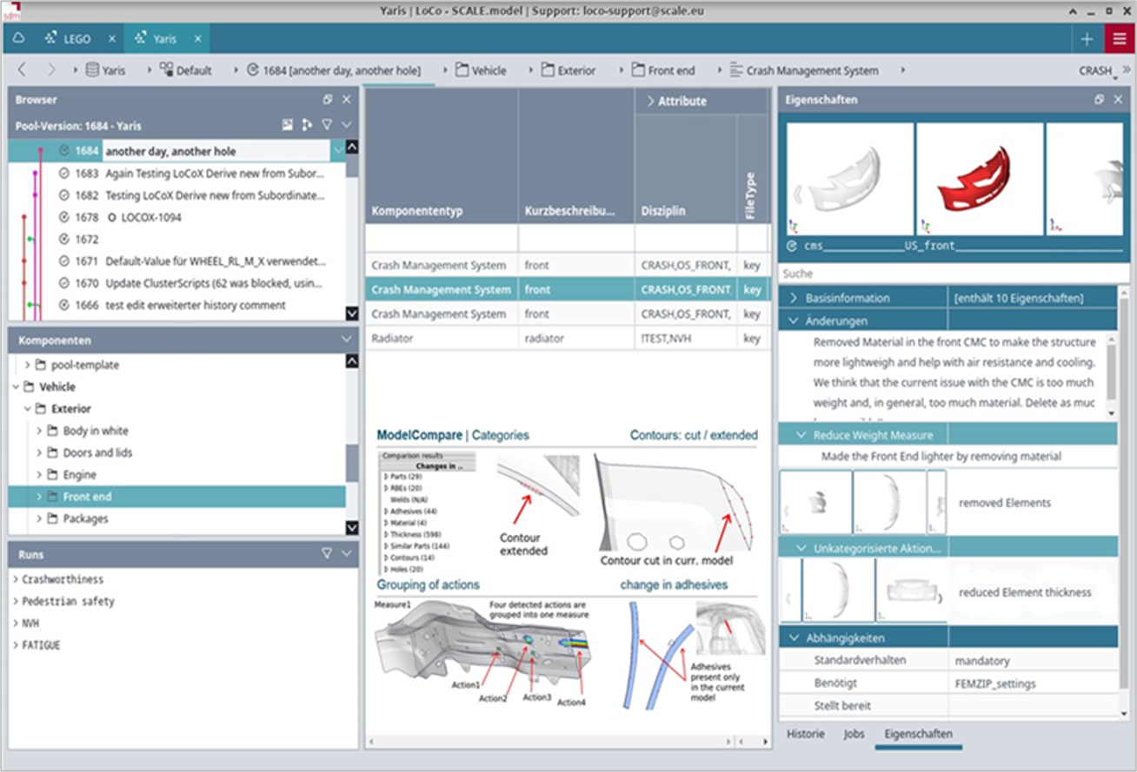The height and width of the screenshot is (772, 1137).
Task: Expand the FATIGUE run group
Action: (16, 645)
